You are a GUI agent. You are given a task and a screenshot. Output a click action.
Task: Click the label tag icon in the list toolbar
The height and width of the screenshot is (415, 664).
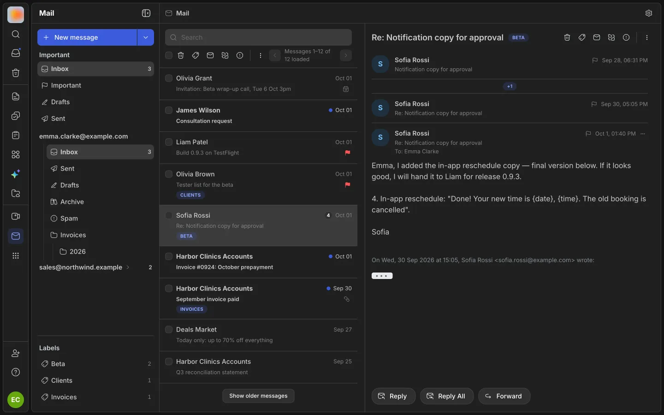[x=196, y=55]
